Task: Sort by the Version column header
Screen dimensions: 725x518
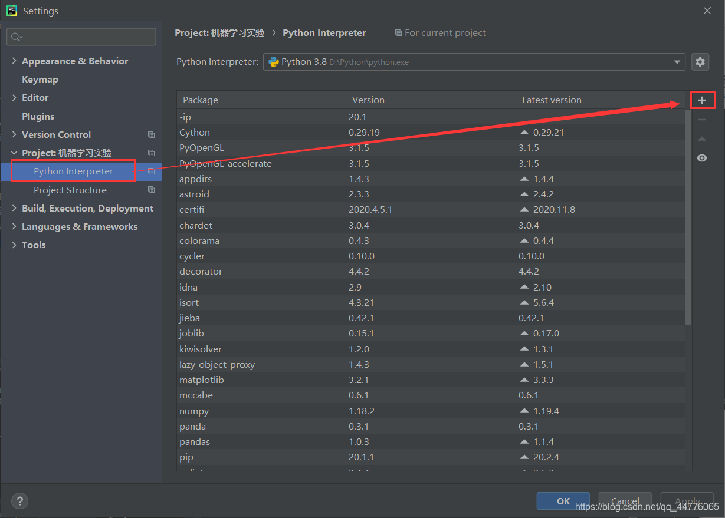Action: click(431, 100)
